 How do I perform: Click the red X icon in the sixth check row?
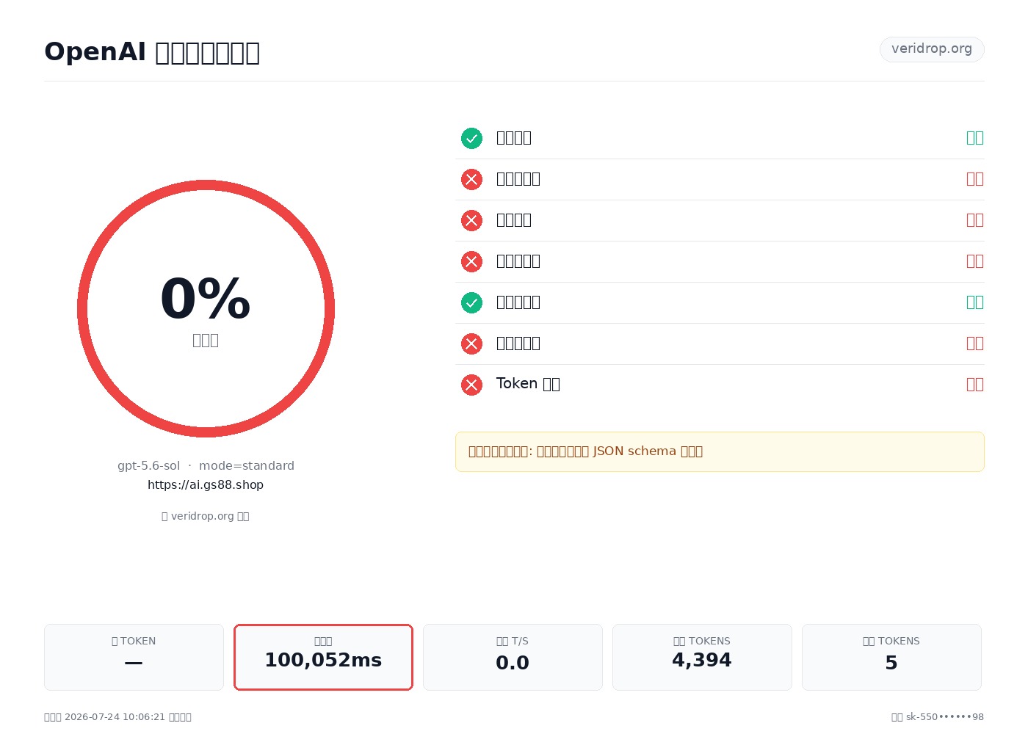coord(471,344)
